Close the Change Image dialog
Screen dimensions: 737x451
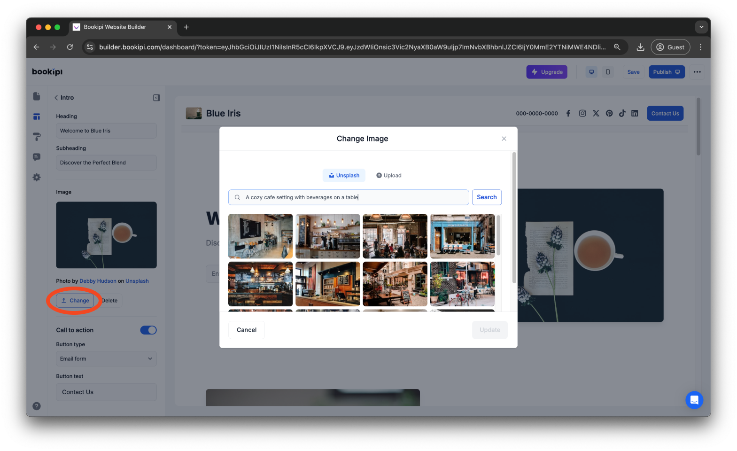tap(504, 139)
